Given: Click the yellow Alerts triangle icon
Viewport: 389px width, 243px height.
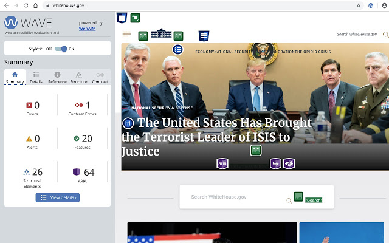Looking at the screenshot, I should coord(29,139).
